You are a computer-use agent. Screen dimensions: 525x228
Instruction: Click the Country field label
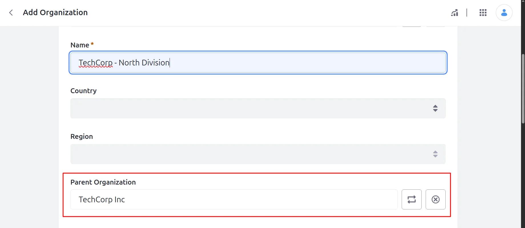click(x=84, y=91)
